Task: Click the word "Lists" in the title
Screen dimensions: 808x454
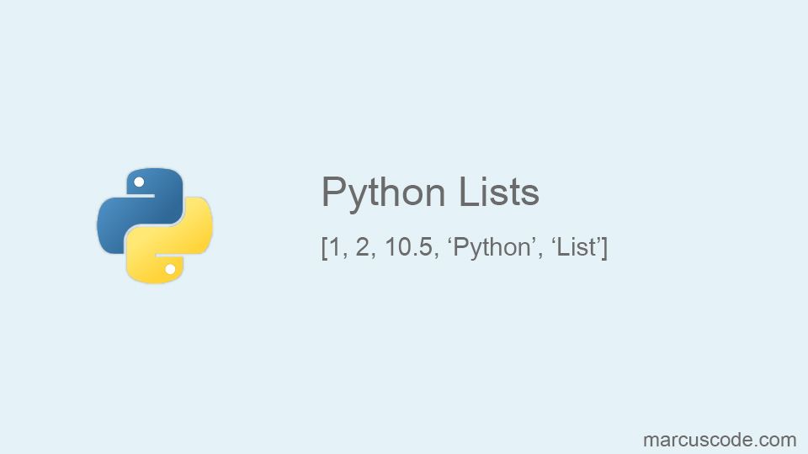Action: (x=498, y=193)
